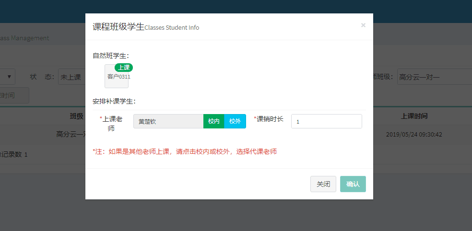
Task: Click the green 上课 badge on student card
Action: coord(123,68)
